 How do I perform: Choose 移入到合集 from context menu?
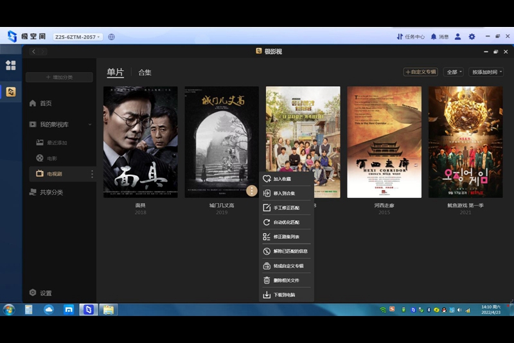[x=286, y=193]
